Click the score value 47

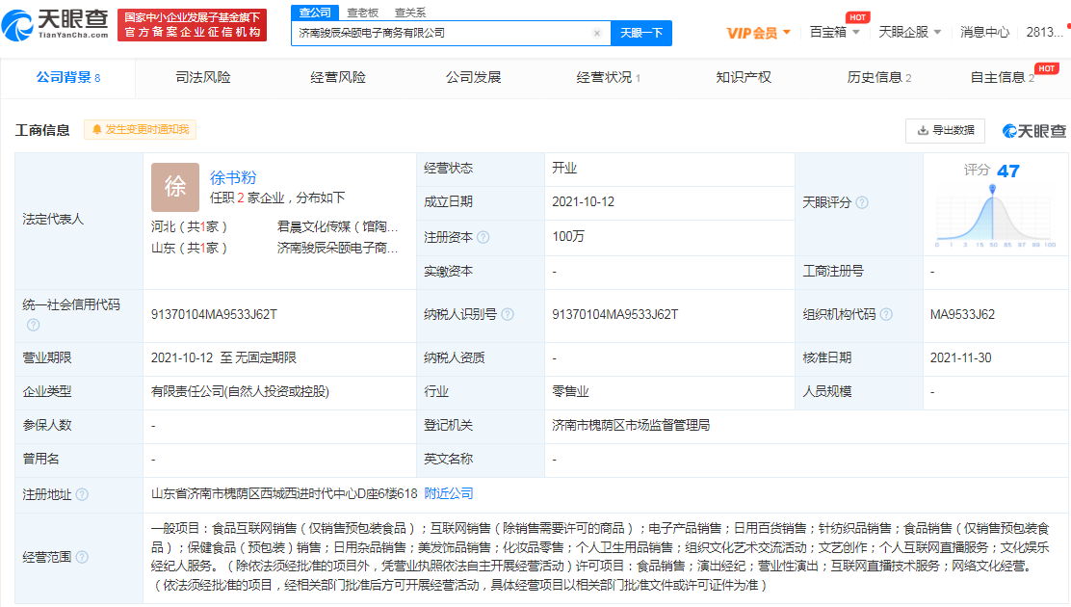point(1007,171)
